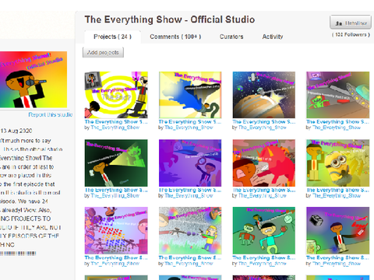Image resolution: width=374 pixels, height=280 pixels.
Task: Open the zombies on green background thumbnail
Action: coord(264,230)
